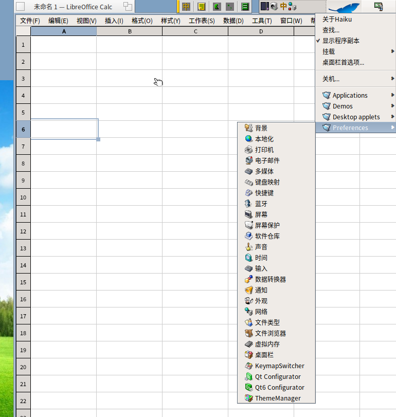Expand the Applications submenu

tap(355, 95)
